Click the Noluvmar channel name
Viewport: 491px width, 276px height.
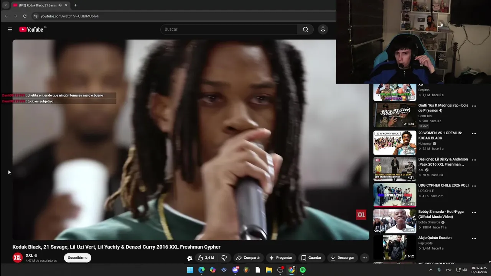[425, 143]
